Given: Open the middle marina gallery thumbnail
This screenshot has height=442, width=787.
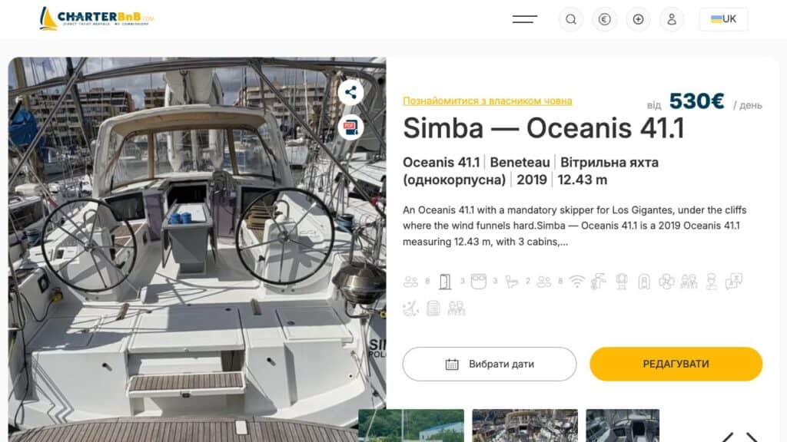Looking at the screenshot, I should click(525, 425).
